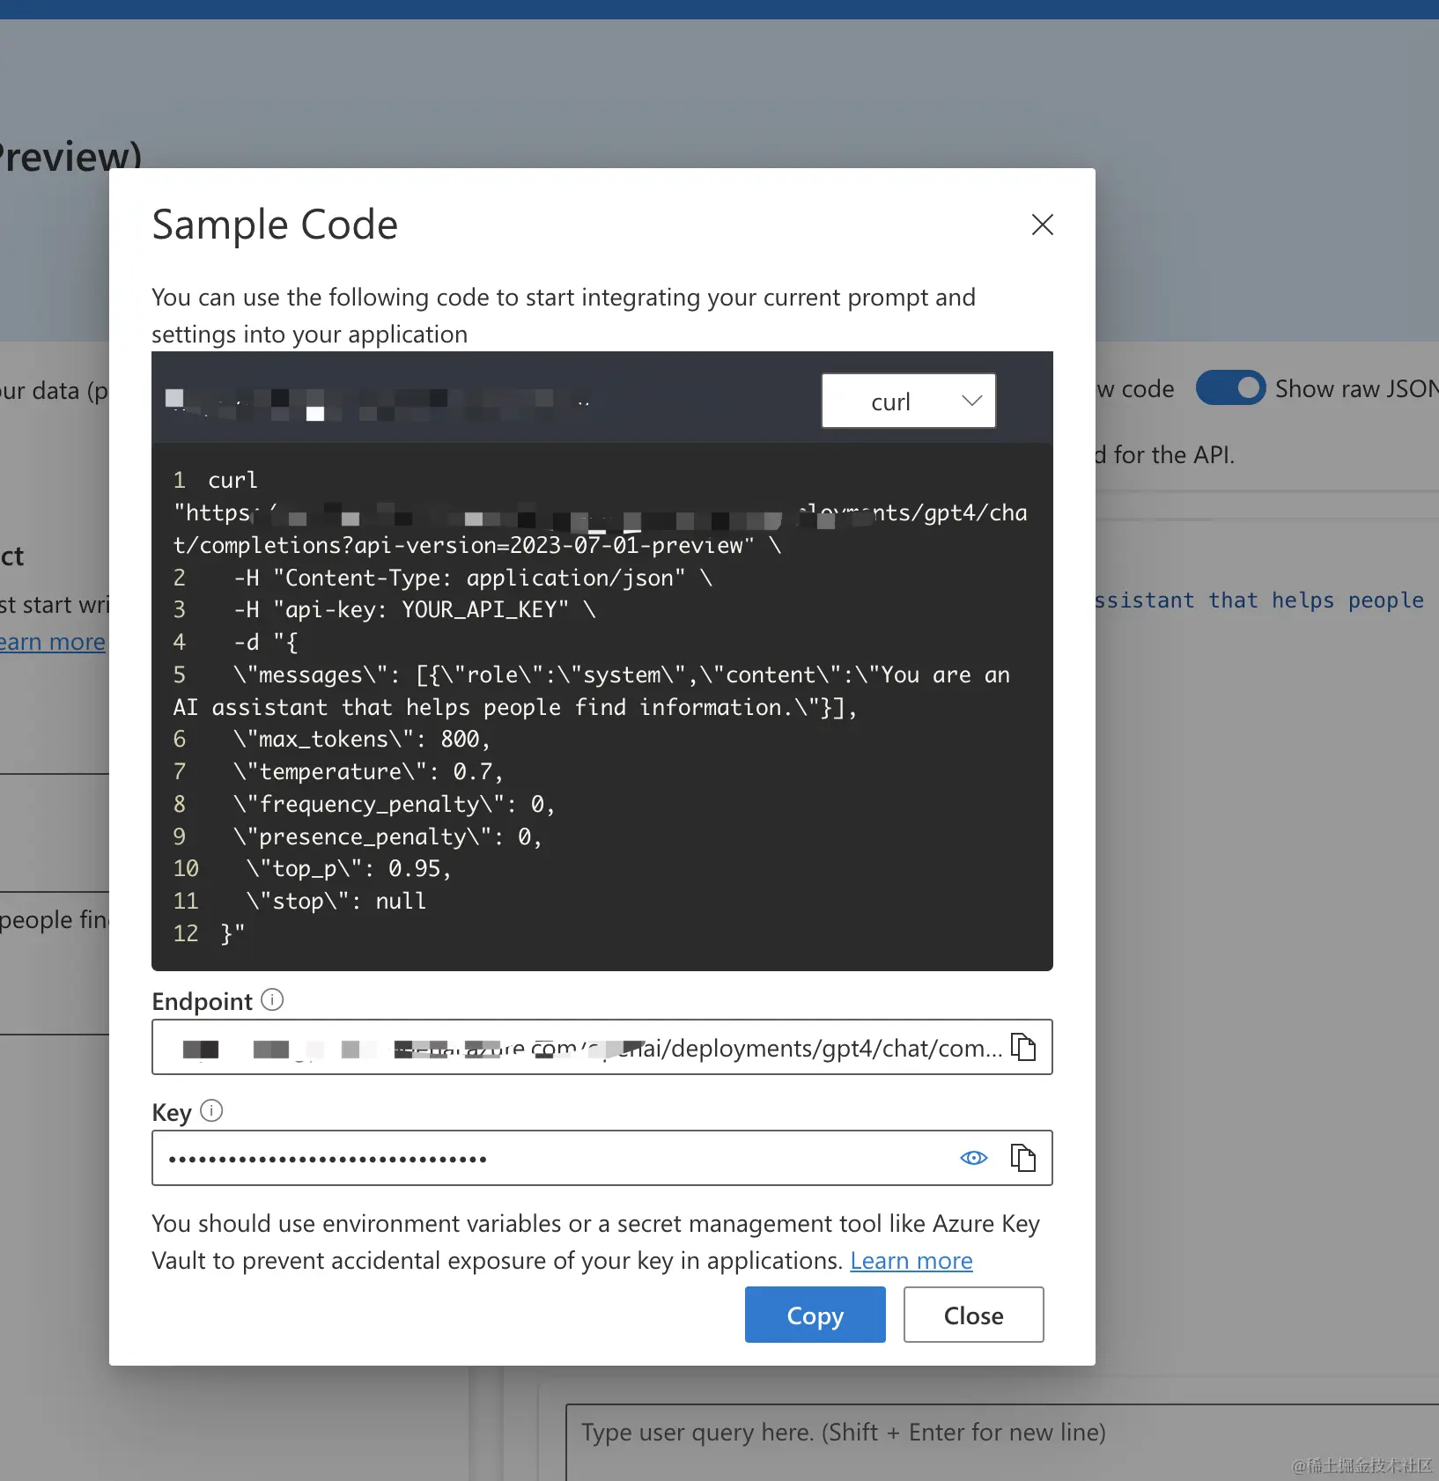Click the api-version URL code line
The width and height of the screenshot is (1439, 1481).
click(x=477, y=545)
